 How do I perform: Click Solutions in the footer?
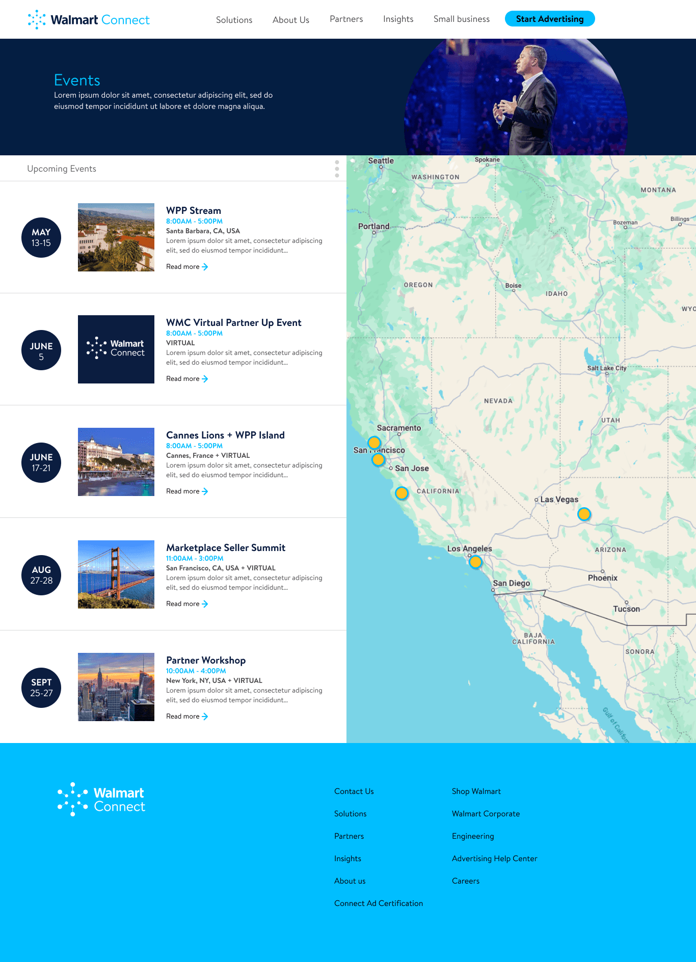pos(351,814)
